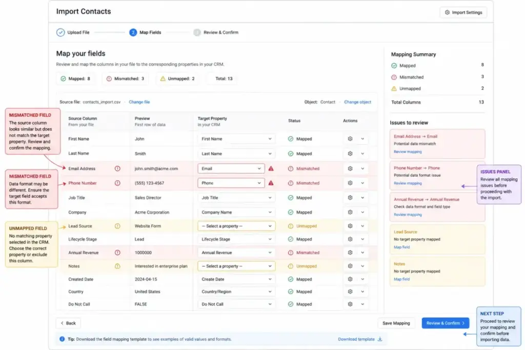525x350 pixels.
Task: Click Review mapping under Email Address issue
Action: [x=408, y=152]
